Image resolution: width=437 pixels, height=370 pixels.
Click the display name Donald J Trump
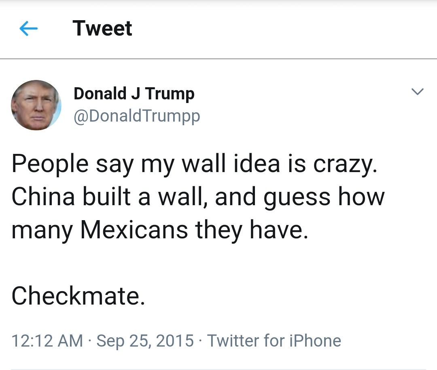134,94
